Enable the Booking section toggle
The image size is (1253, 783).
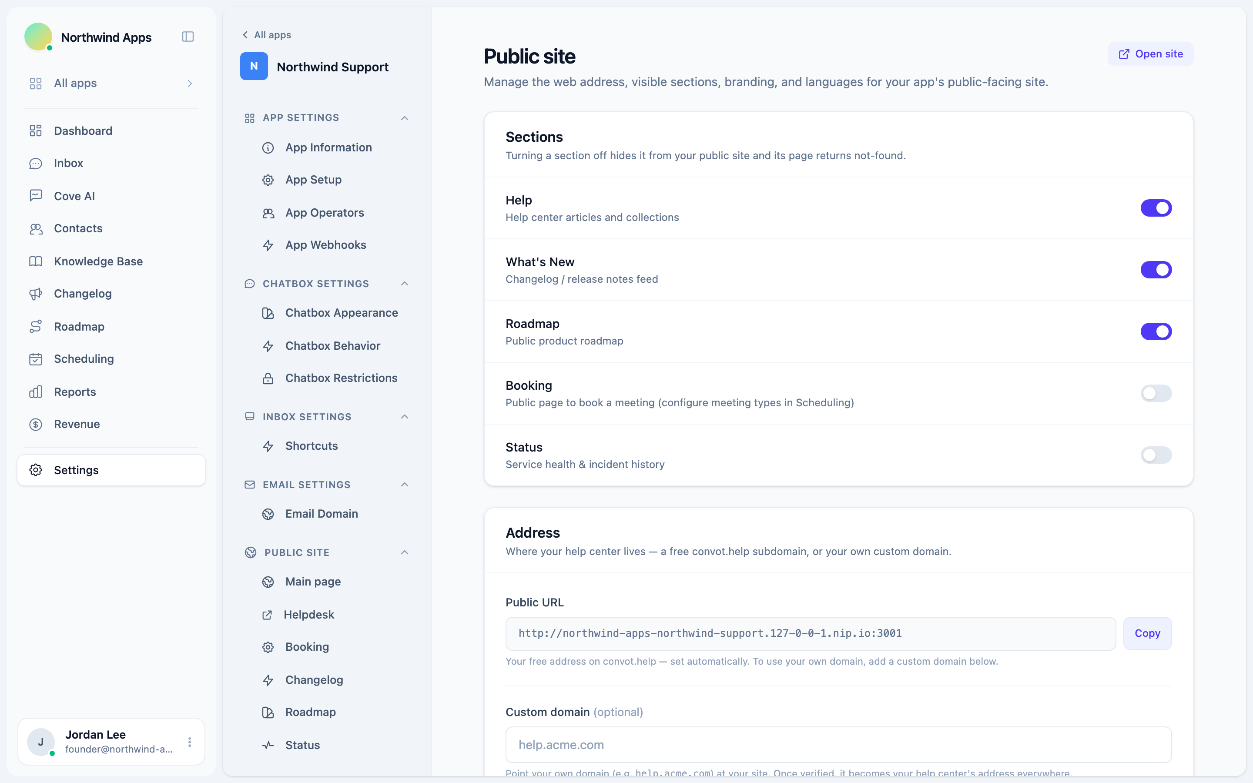[1156, 393]
